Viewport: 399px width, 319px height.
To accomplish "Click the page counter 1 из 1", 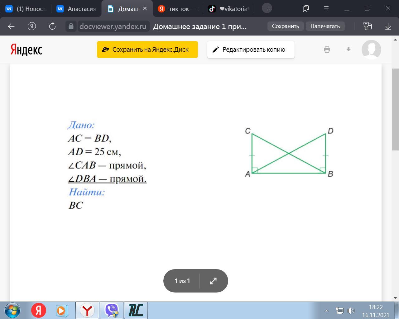I will [182, 281].
